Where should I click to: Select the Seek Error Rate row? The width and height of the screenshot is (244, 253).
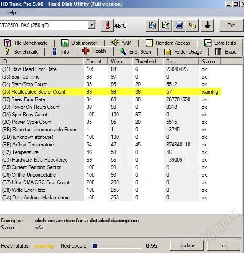coord(111,99)
